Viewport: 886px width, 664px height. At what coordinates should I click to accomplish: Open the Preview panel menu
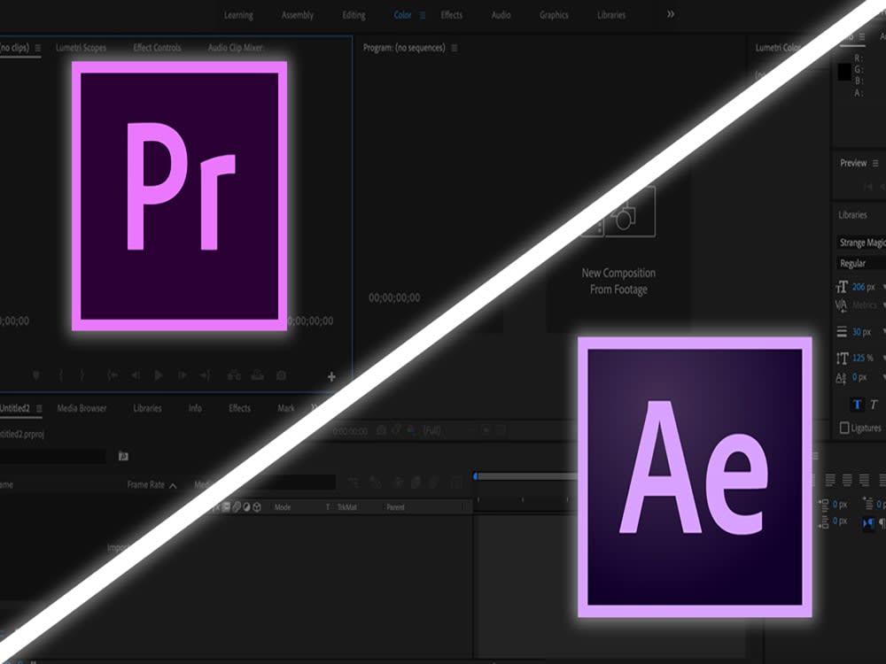tap(875, 163)
